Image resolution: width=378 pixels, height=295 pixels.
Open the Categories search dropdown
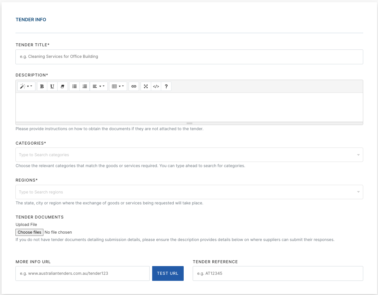point(189,155)
